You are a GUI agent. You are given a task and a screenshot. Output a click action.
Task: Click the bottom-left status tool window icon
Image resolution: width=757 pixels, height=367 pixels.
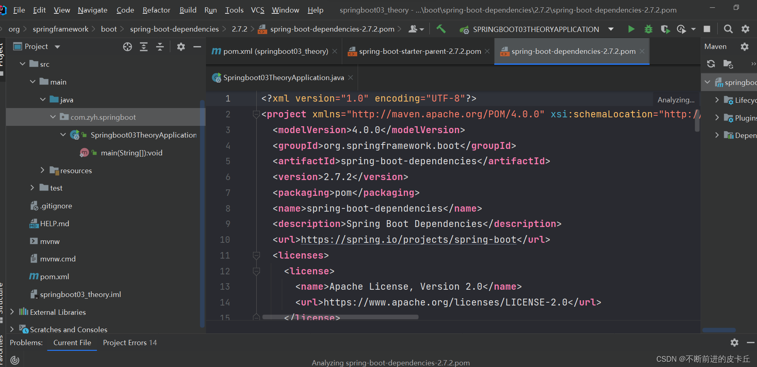point(15,360)
